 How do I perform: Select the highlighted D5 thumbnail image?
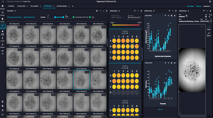82,80
